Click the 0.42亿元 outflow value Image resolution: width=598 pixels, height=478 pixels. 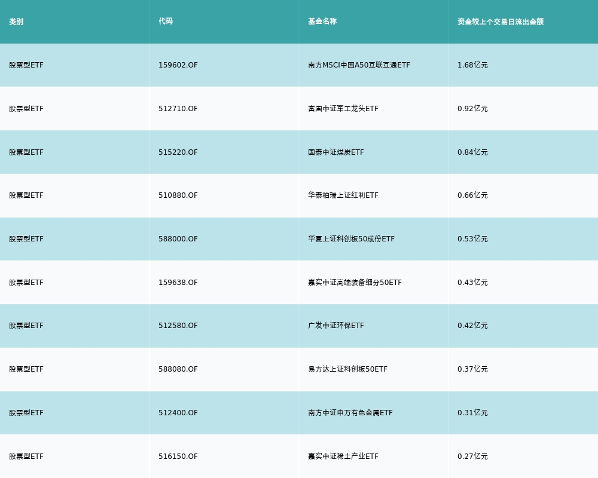[x=472, y=326]
